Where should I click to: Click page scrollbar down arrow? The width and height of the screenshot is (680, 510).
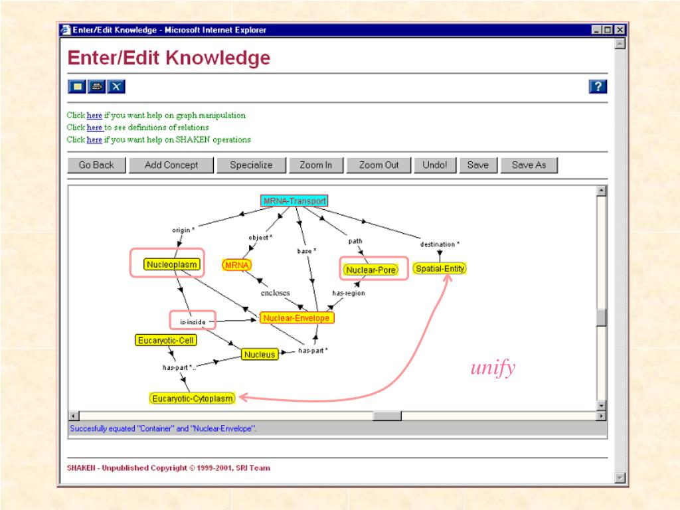[x=620, y=477]
